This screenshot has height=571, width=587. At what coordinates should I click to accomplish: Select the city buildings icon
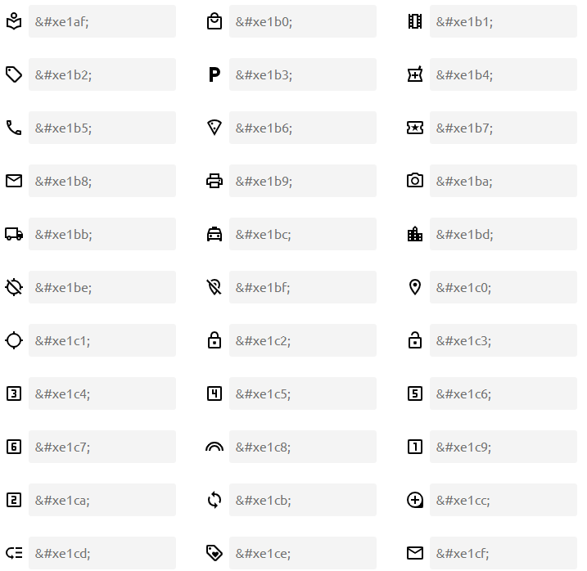415,234
